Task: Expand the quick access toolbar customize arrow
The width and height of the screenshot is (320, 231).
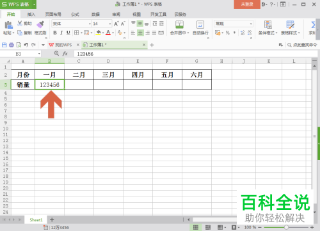Action: coord(43,45)
